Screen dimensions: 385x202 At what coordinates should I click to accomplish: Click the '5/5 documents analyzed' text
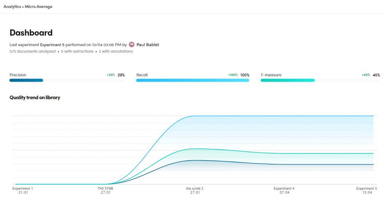pos(32,52)
